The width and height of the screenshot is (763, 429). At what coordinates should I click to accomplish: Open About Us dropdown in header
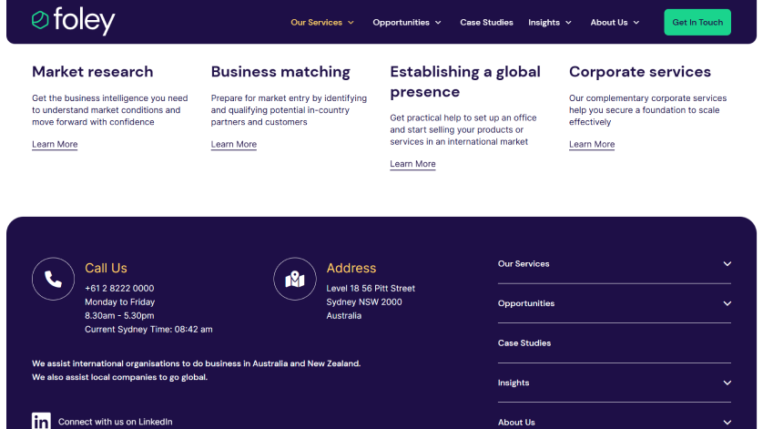pyautogui.click(x=615, y=23)
